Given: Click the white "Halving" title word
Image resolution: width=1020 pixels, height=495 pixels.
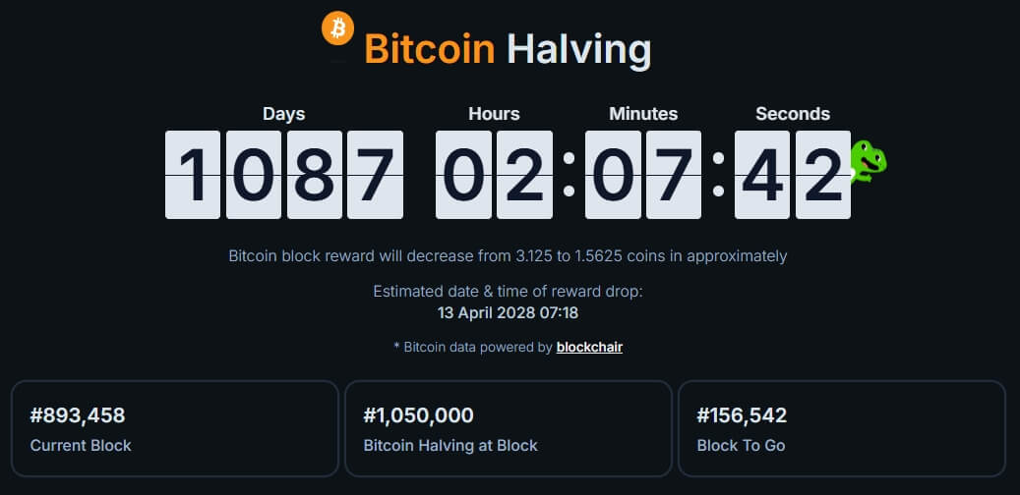Looking at the screenshot, I should (x=578, y=49).
